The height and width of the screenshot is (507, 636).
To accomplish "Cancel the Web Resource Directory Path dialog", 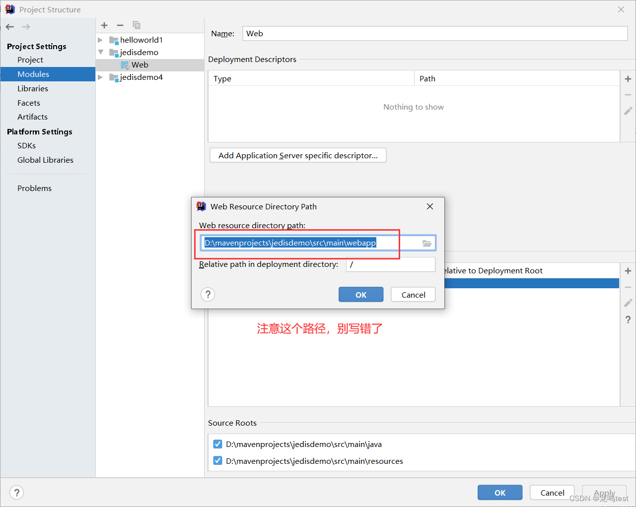I will pyautogui.click(x=413, y=295).
